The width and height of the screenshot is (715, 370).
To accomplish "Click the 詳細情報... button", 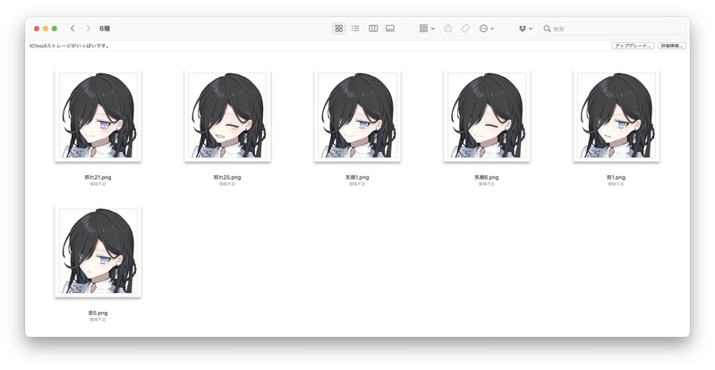I will pos(672,46).
